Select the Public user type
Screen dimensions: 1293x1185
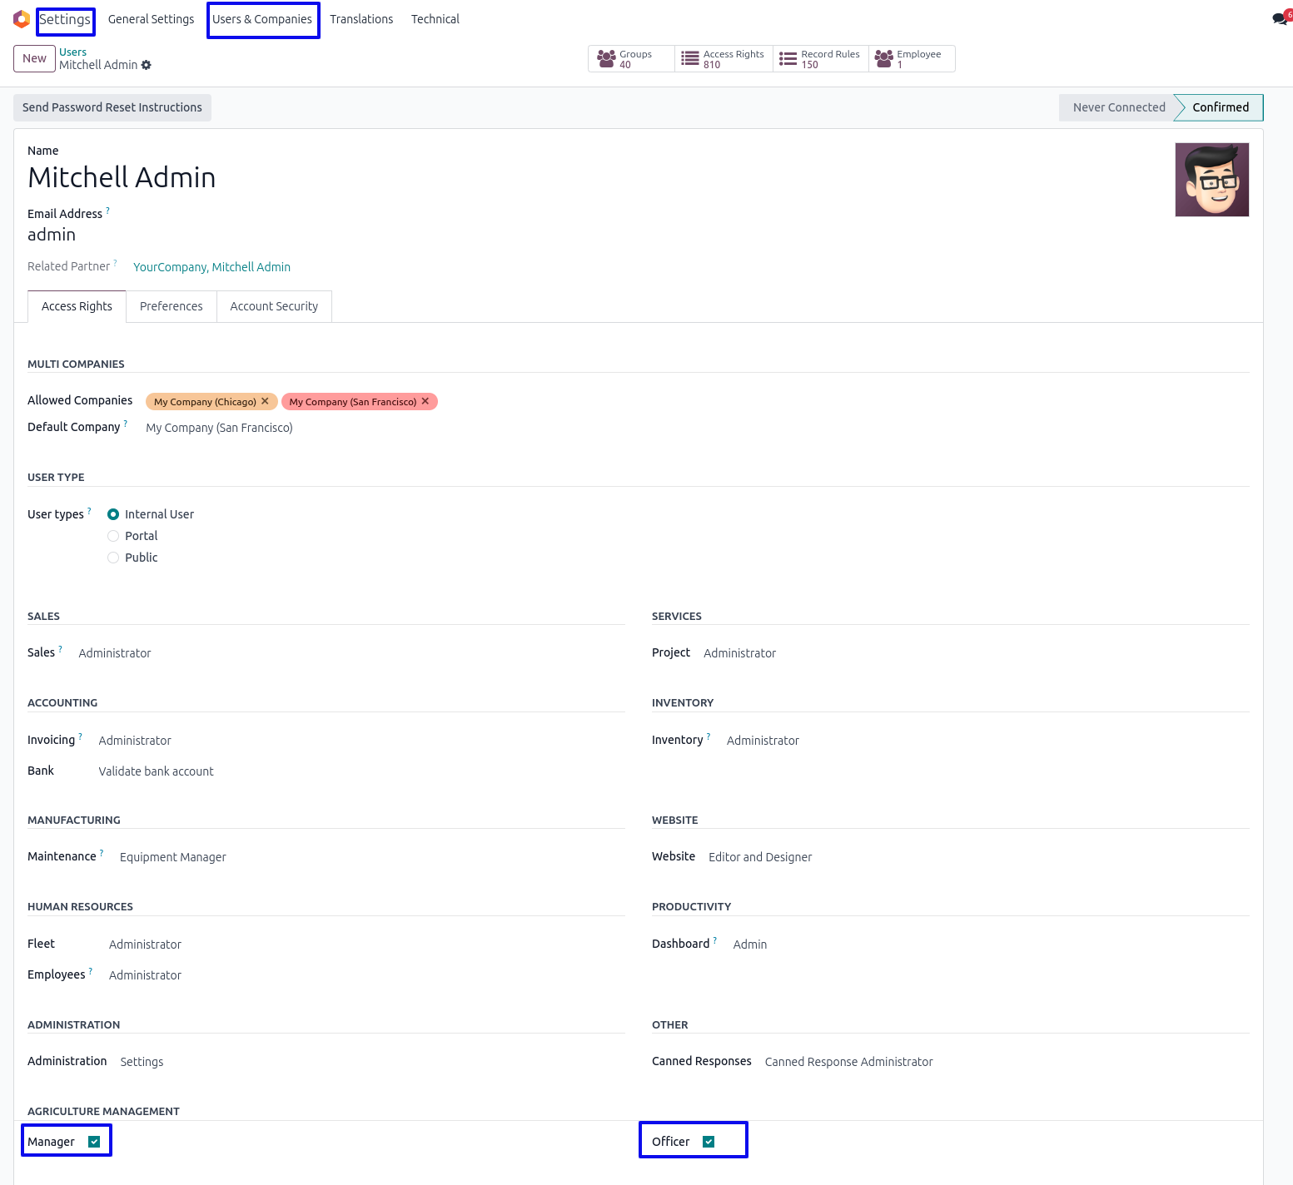click(x=113, y=558)
